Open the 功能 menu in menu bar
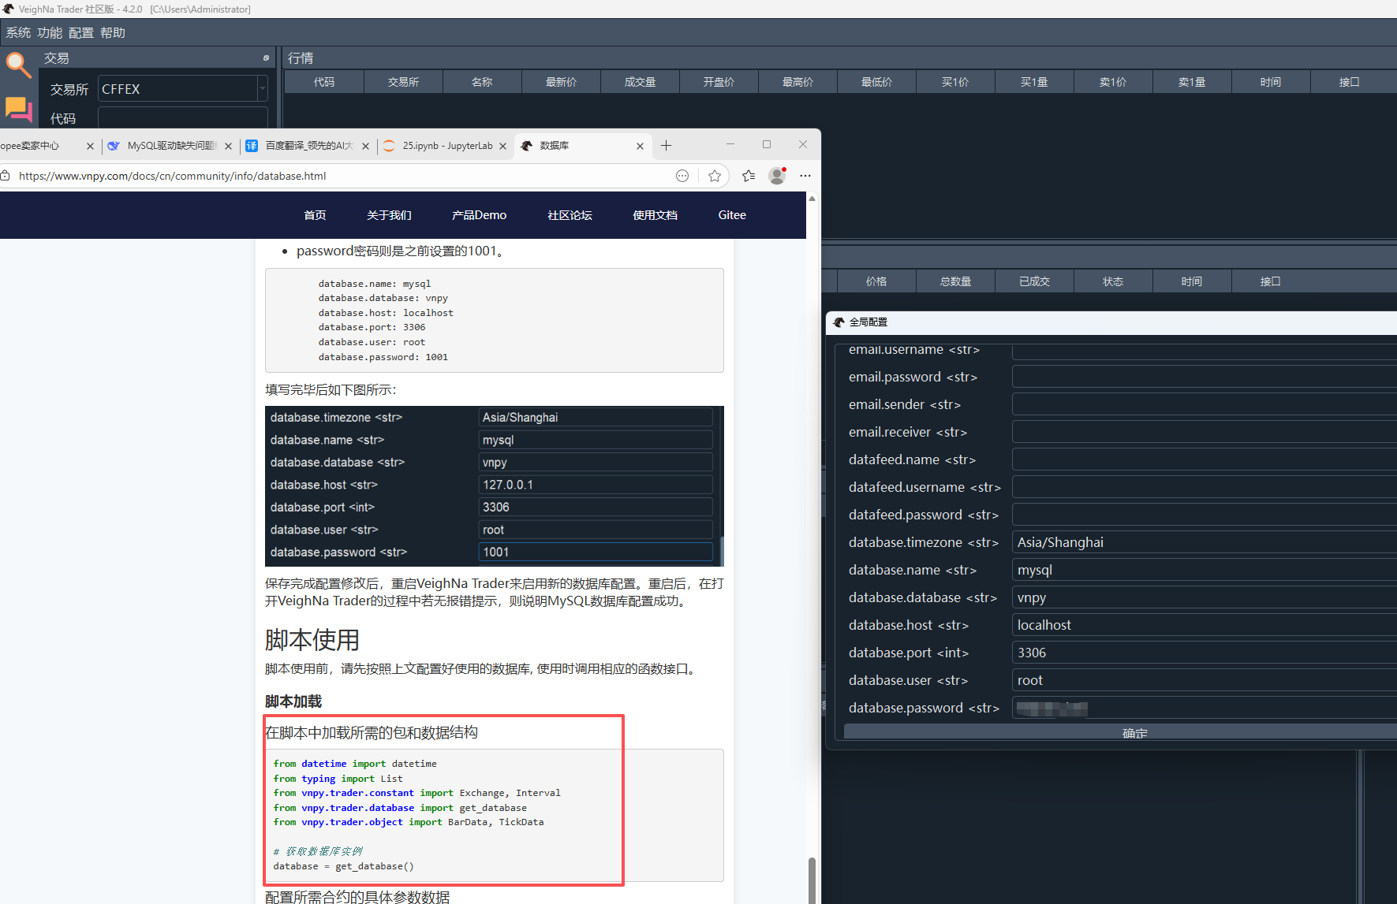The height and width of the screenshot is (904, 1397). tap(49, 33)
